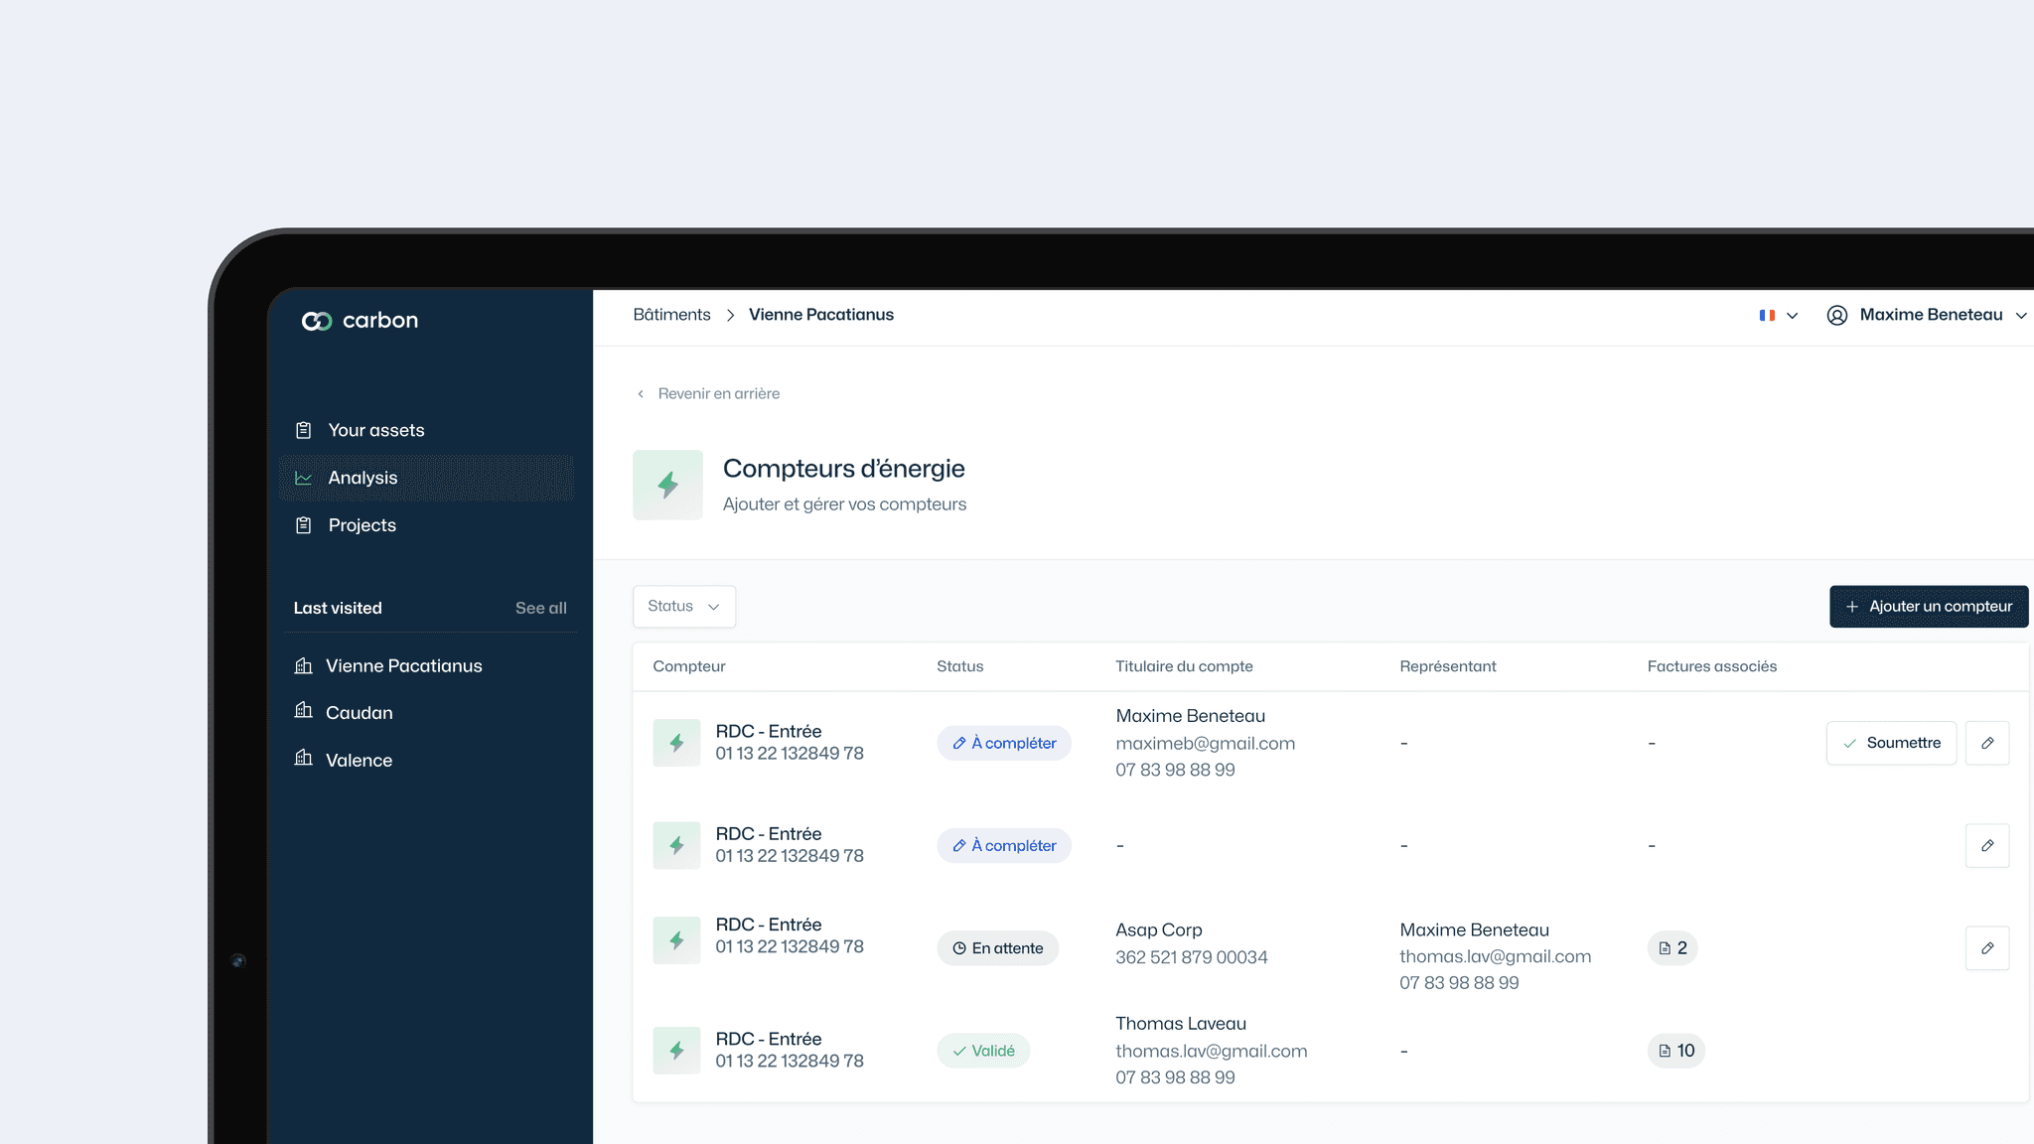Click the carbon logo icon
Viewport: 2034px width, 1144px height.
316,321
